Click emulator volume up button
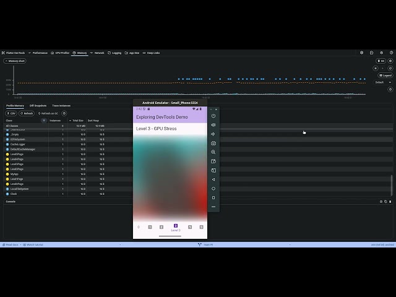The image size is (396, 297). 213,125
